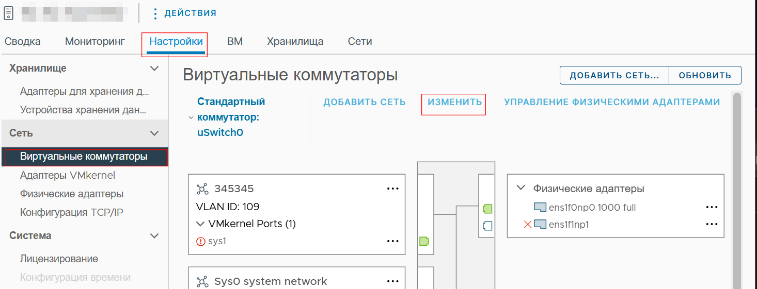Select the Настройки tab
Viewport: 757px width, 289px height.
pyautogui.click(x=176, y=42)
